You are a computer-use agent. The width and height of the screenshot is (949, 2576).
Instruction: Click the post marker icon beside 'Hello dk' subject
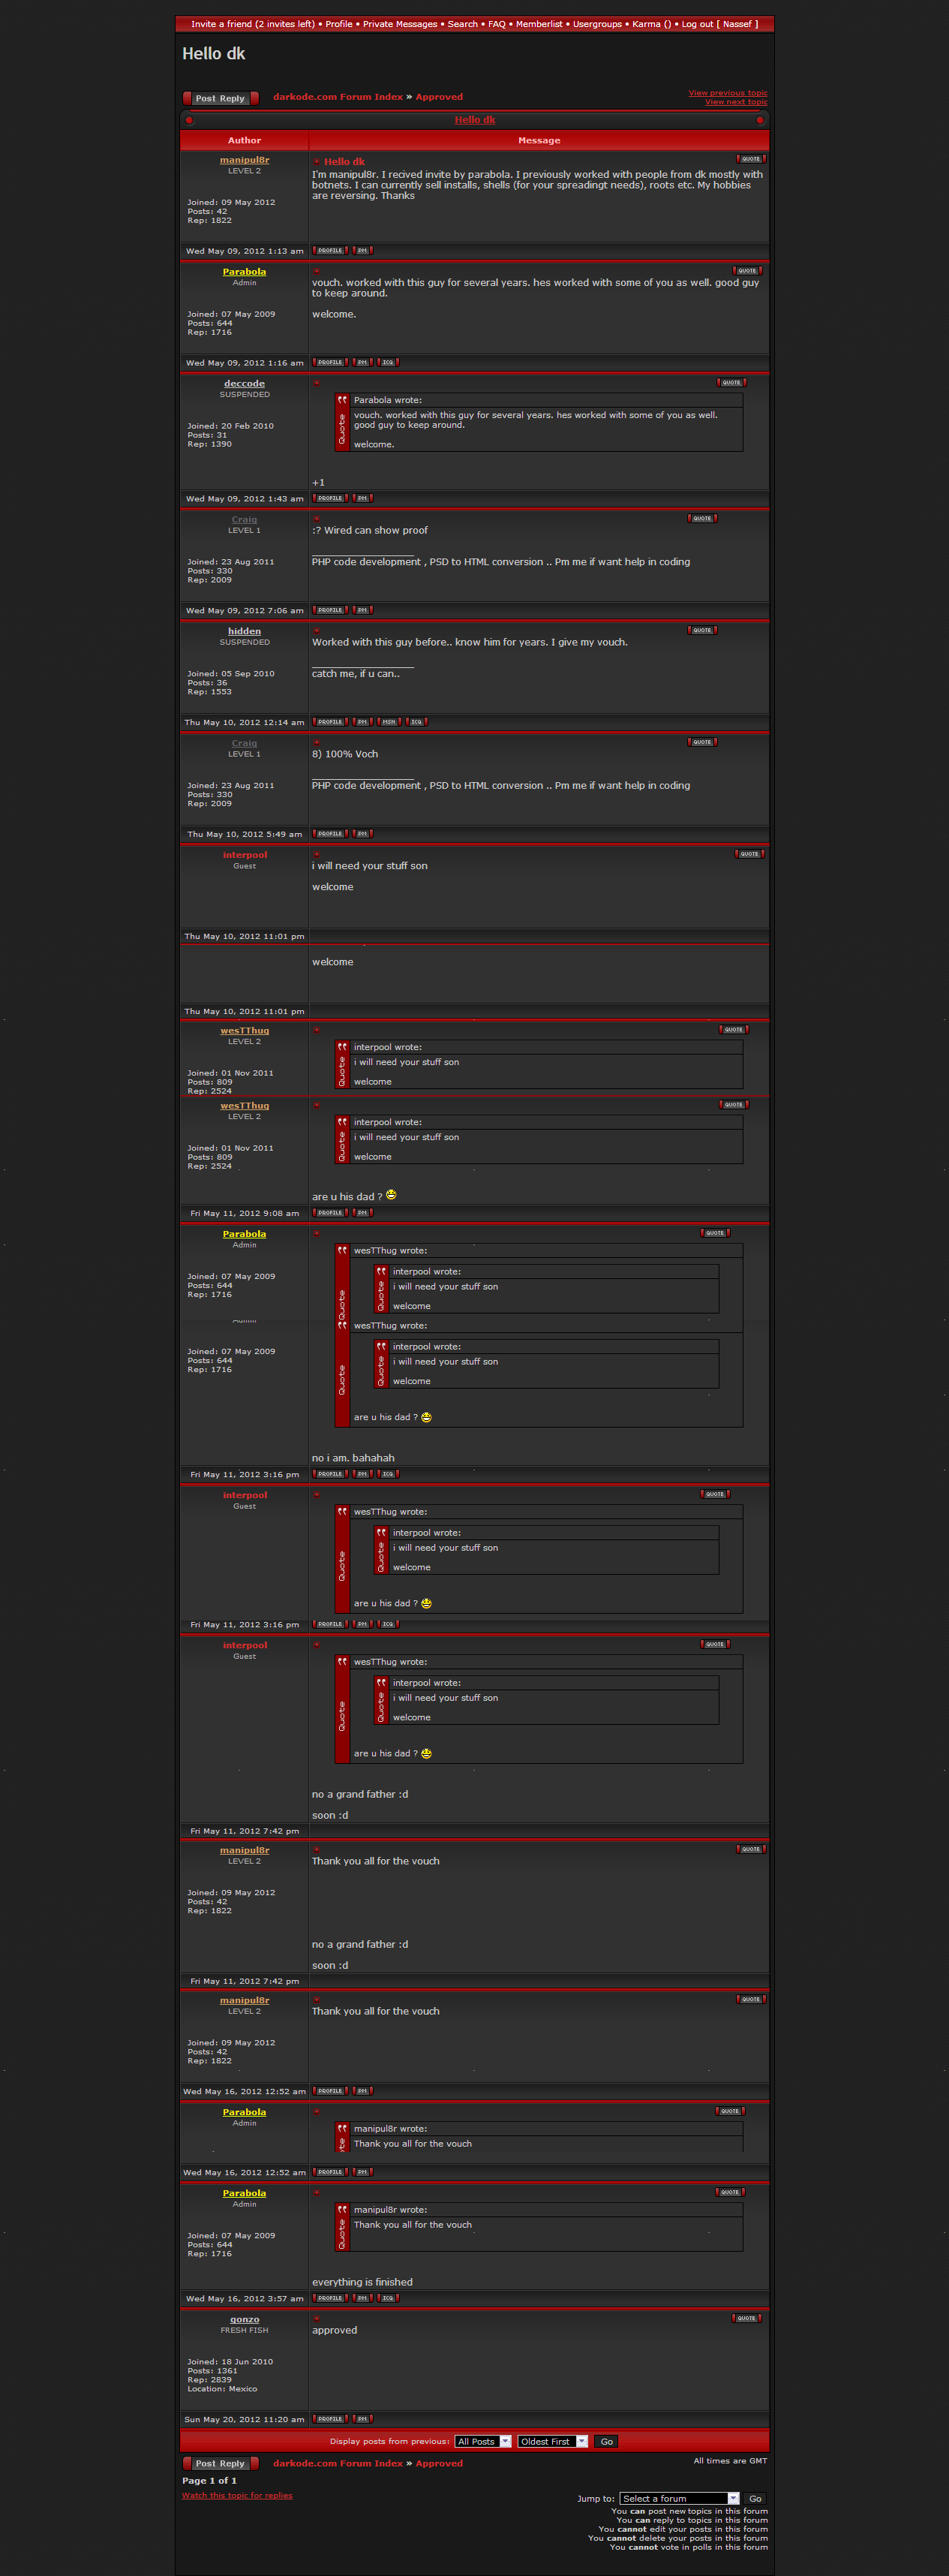[x=317, y=162]
